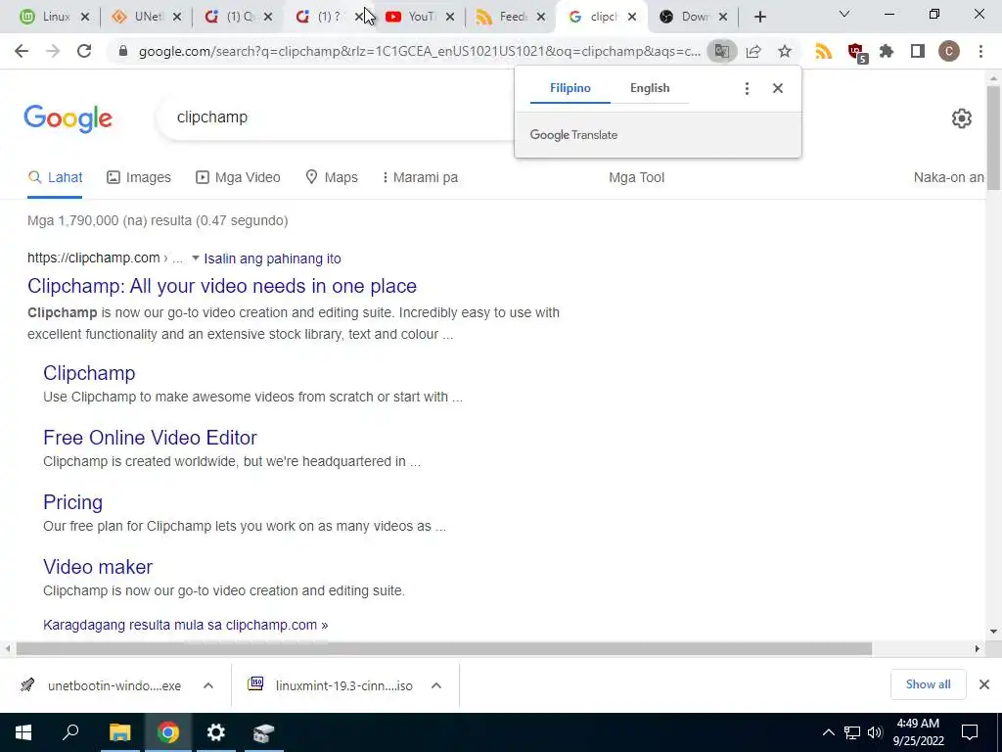Image resolution: width=1002 pixels, height=752 pixels.
Task: Open the Images search filter
Action: click(139, 178)
